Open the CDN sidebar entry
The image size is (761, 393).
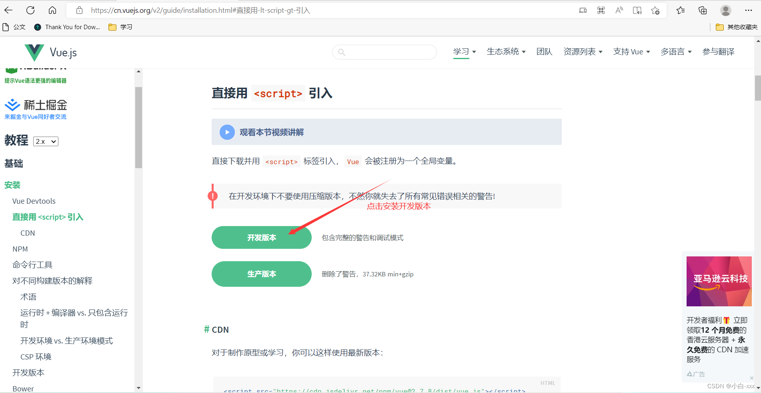(28, 233)
